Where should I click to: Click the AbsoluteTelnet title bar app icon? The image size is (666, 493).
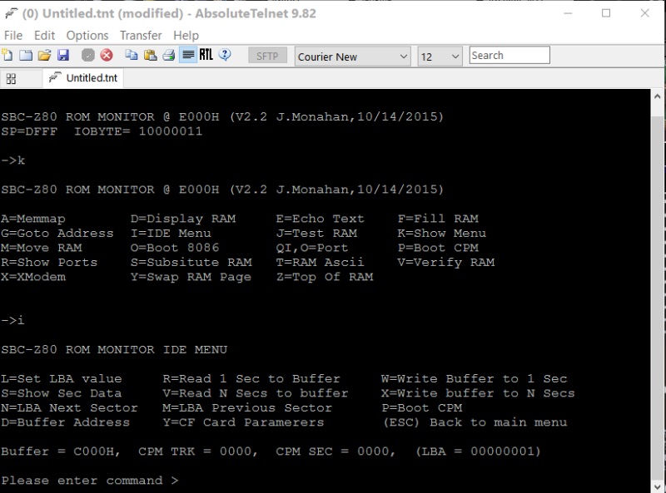tap(11, 13)
